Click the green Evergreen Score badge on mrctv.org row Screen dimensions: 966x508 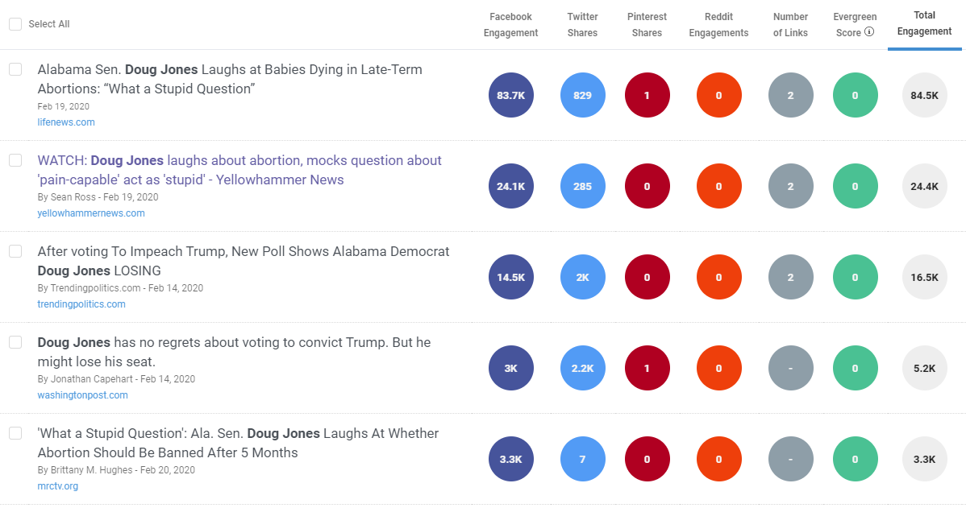pyautogui.click(x=855, y=459)
